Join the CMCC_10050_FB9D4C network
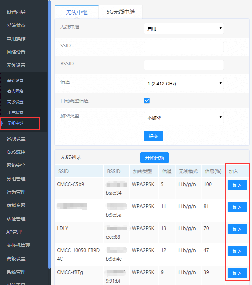 point(237,251)
